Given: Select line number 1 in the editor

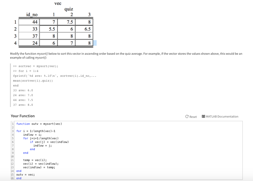Looking at the screenshot, I should [12, 124].
